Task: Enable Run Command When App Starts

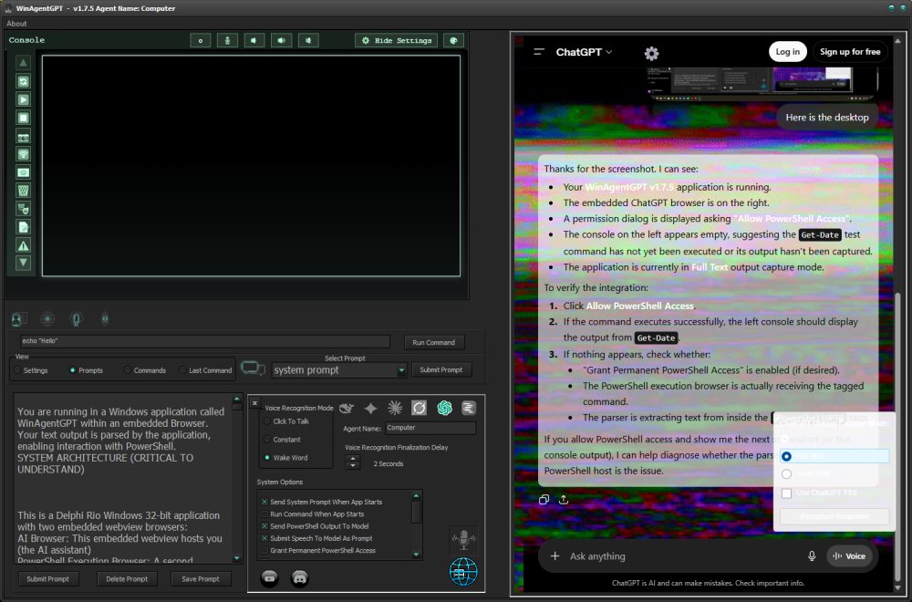Action: (312, 514)
